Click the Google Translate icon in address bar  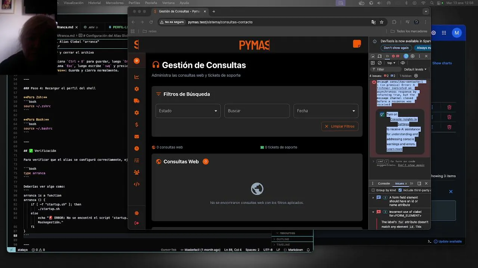click(x=373, y=22)
